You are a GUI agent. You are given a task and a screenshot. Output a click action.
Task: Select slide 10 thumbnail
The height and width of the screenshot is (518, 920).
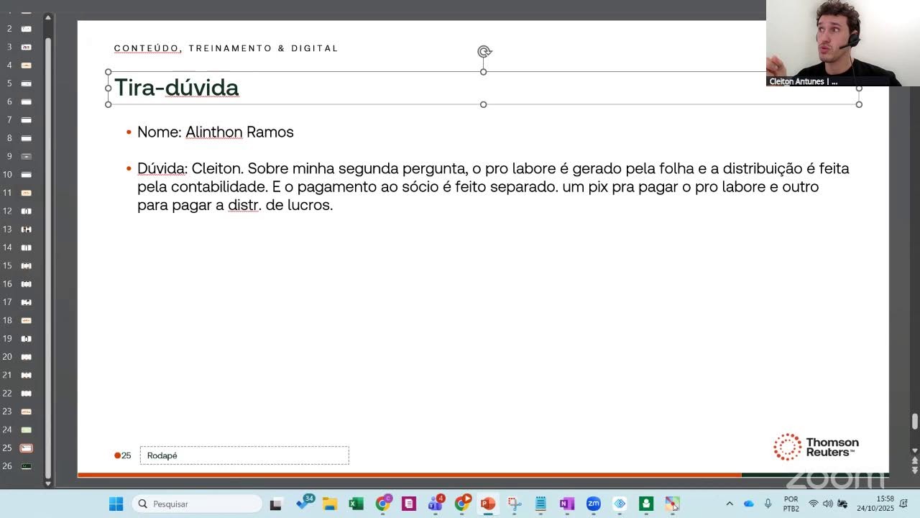(26, 175)
